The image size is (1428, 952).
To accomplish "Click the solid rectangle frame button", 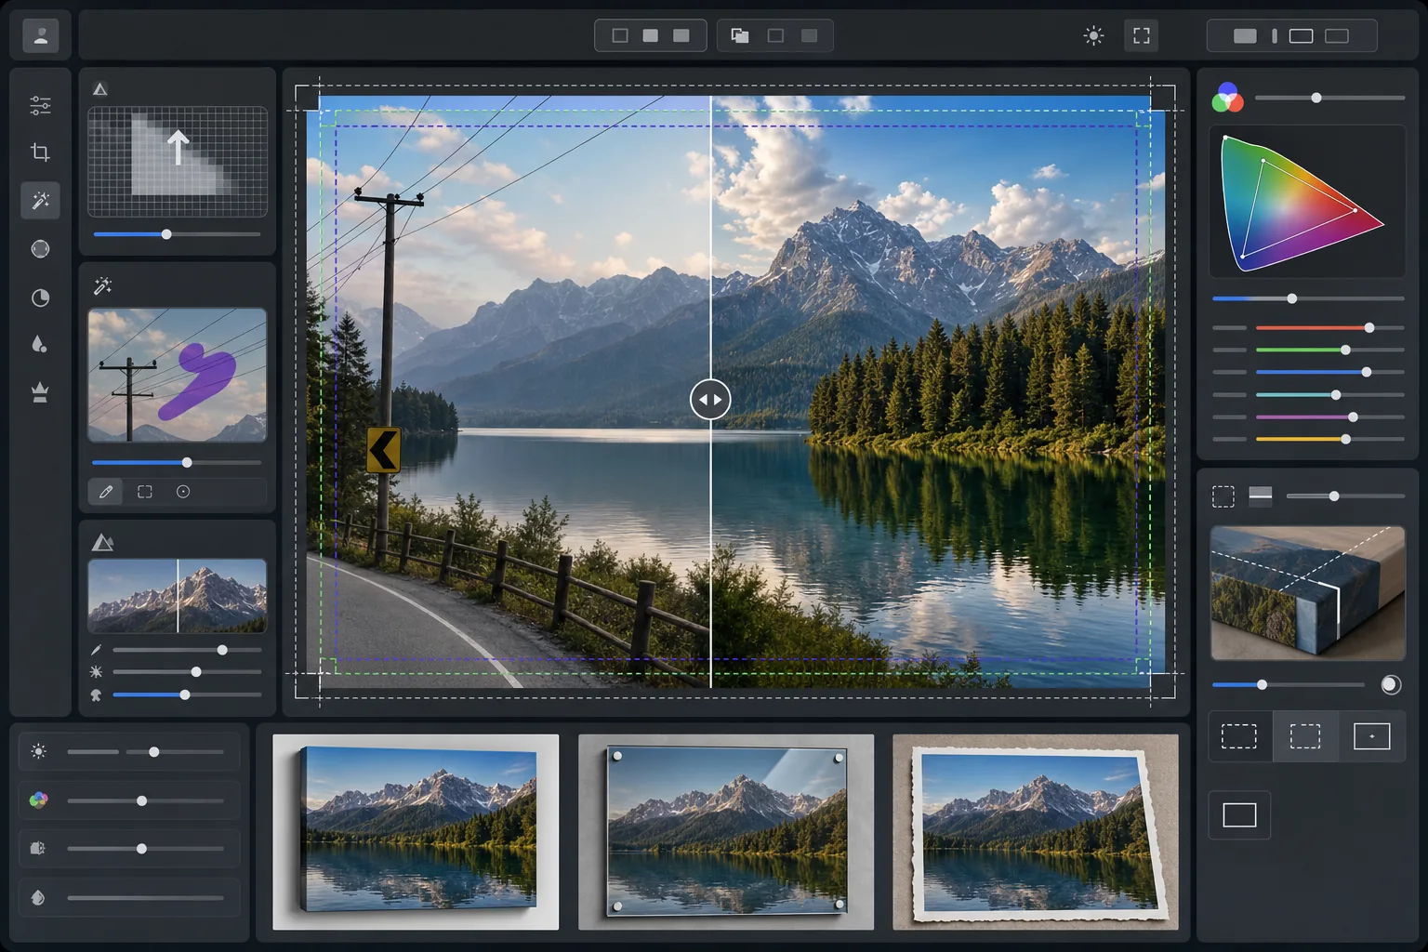I will point(1239,815).
